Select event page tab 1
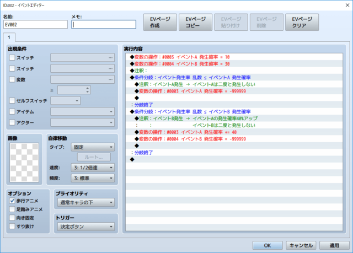This screenshot has width=353, height=253. (x=9, y=37)
